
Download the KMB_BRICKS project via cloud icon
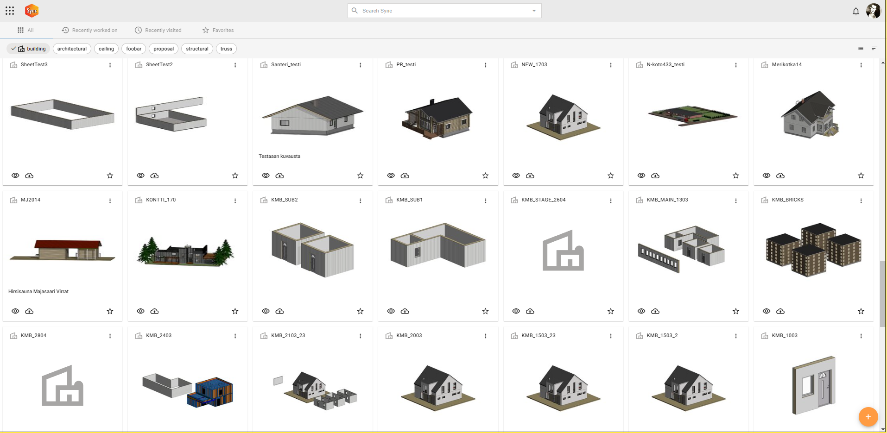[x=780, y=311]
